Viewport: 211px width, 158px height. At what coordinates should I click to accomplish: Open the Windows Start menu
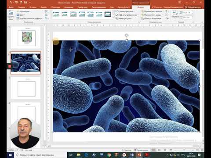[x=11, y=155]
